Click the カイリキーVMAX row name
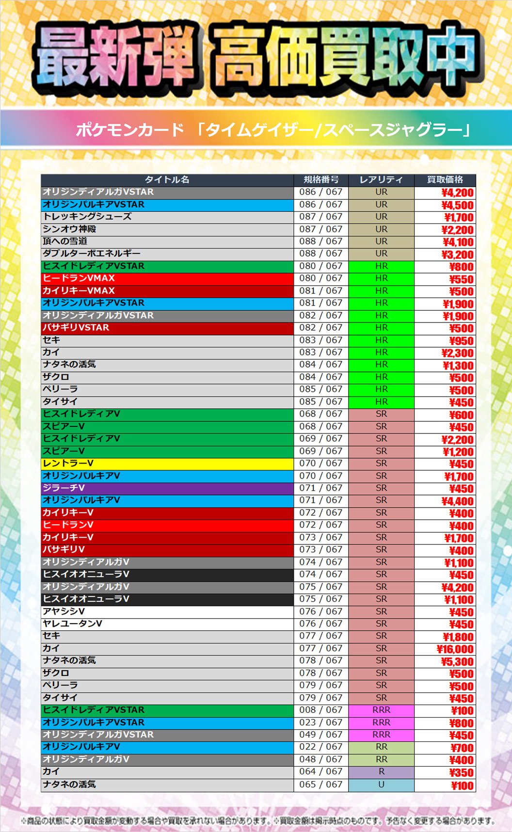Screen dimensions: 512x832 (x=167, y=291)
